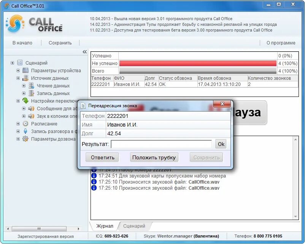This screenshot has height=244, width=305.
Task: Click info icon of last CallOffice.wav entry
Action: pos(94,188)
